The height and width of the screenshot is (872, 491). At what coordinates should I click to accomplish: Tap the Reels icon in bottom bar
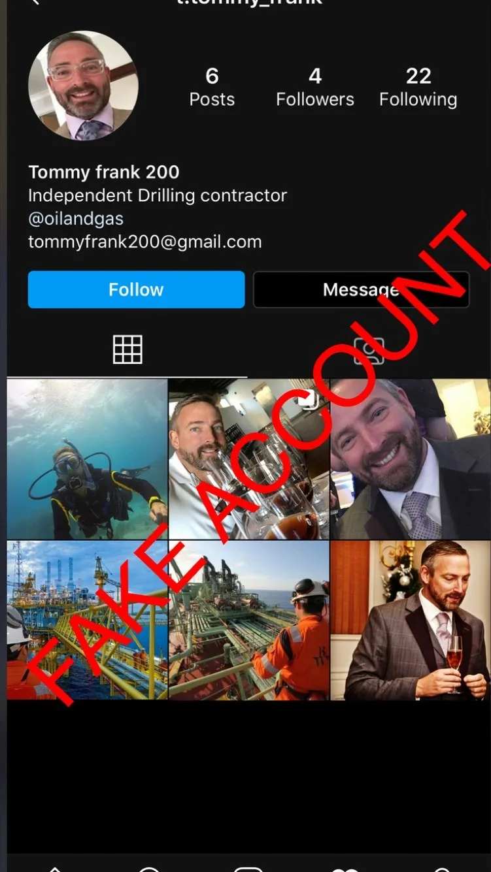point(248,868)
